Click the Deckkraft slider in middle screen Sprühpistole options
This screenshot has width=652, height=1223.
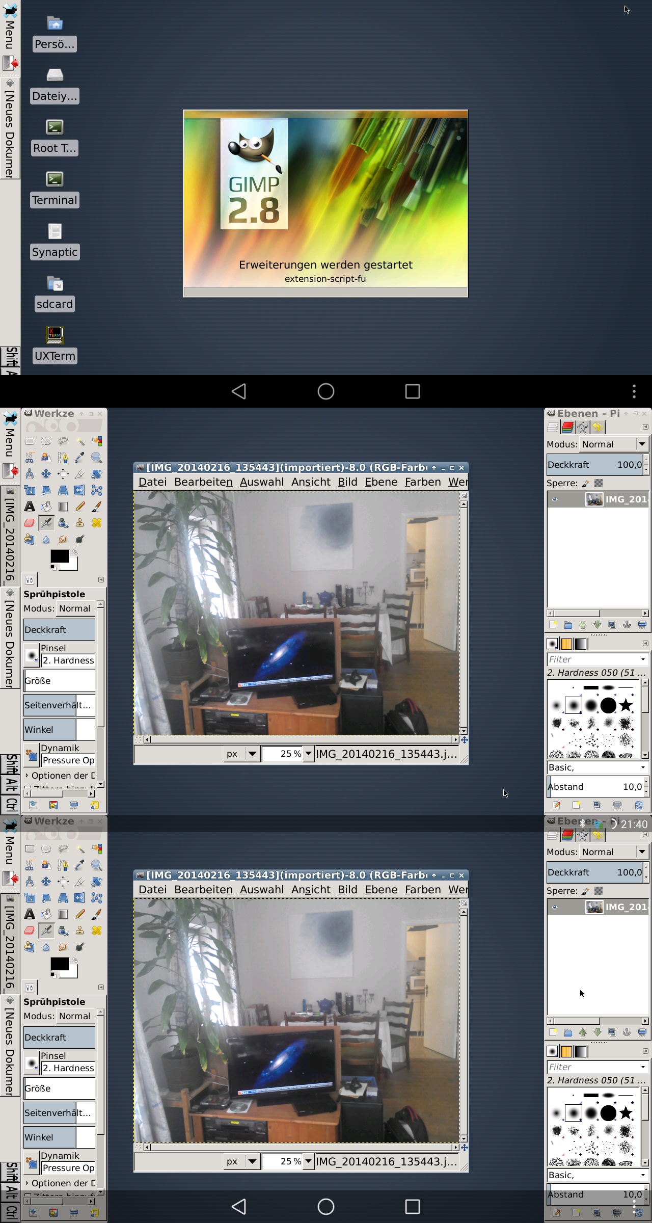pos(60,630)
